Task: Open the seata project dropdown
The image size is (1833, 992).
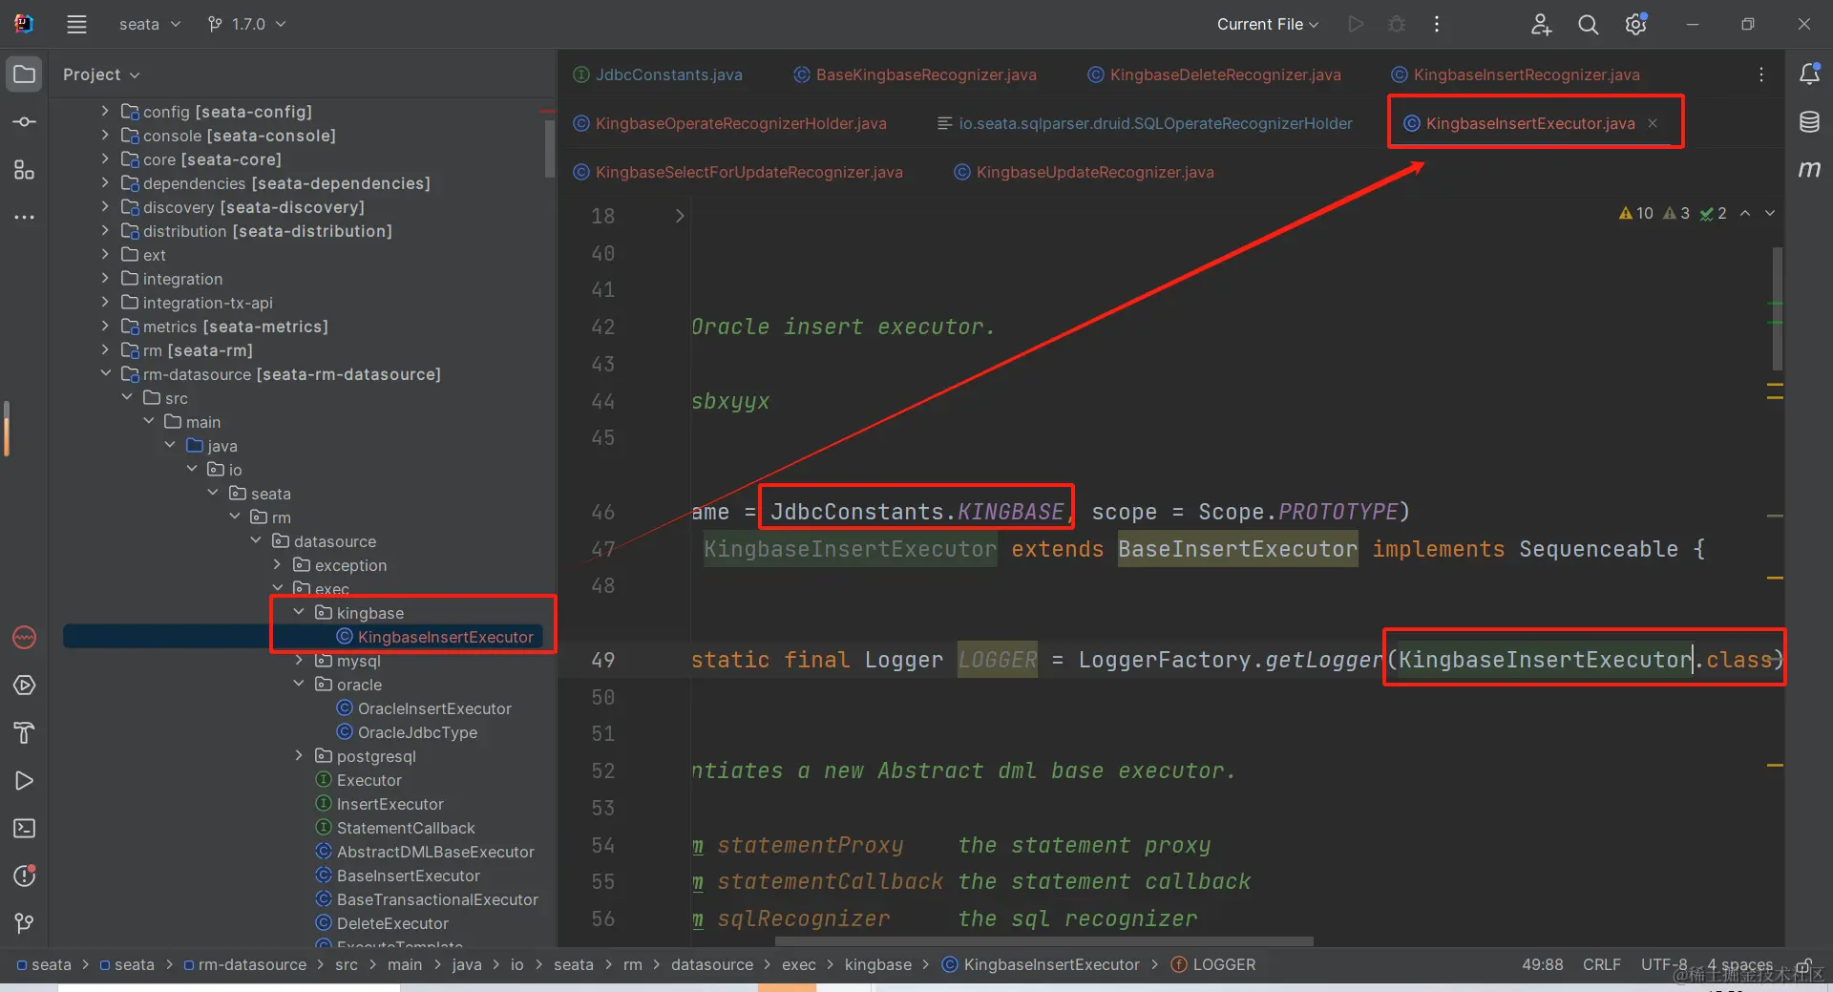Action: (149, 25)
